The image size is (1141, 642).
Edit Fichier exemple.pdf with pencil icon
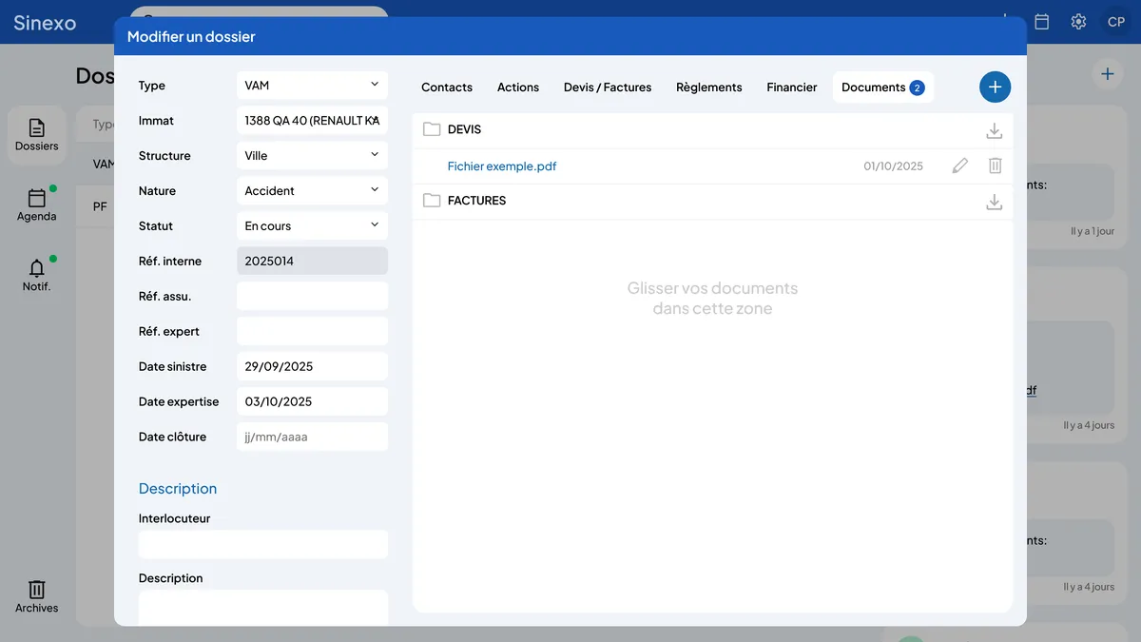pyautogui.click(x=959, y=165)
